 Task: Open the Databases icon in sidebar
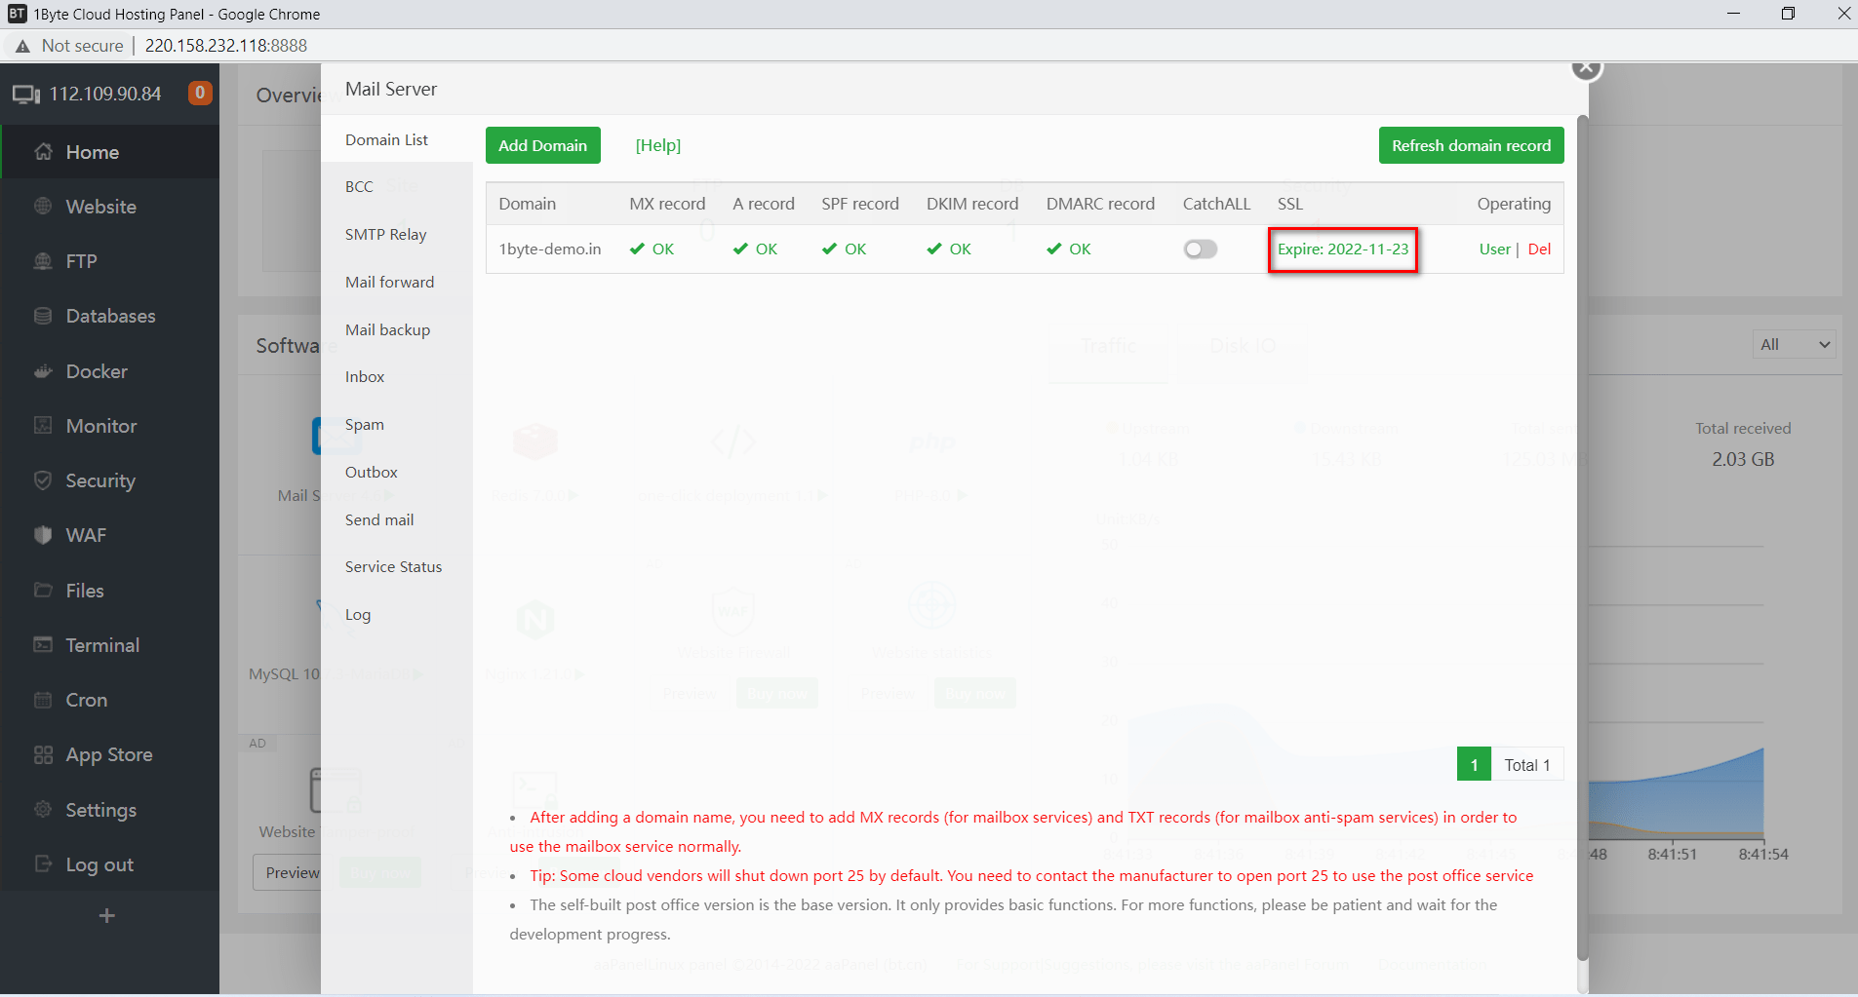(x=43, y=316)
